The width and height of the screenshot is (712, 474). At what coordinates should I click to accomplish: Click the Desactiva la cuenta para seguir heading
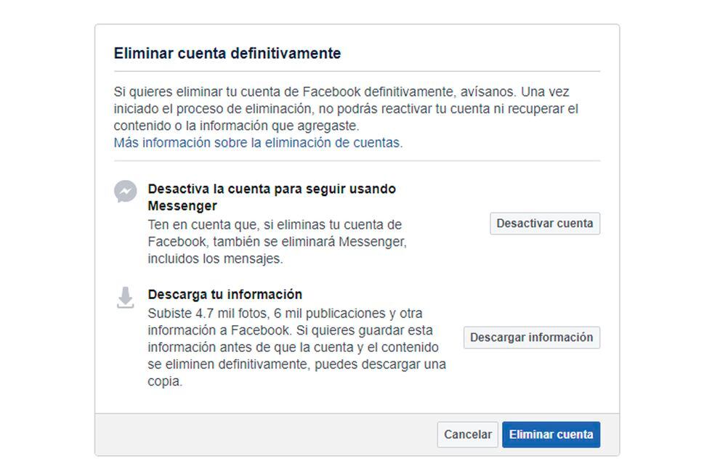pos(272,189)
